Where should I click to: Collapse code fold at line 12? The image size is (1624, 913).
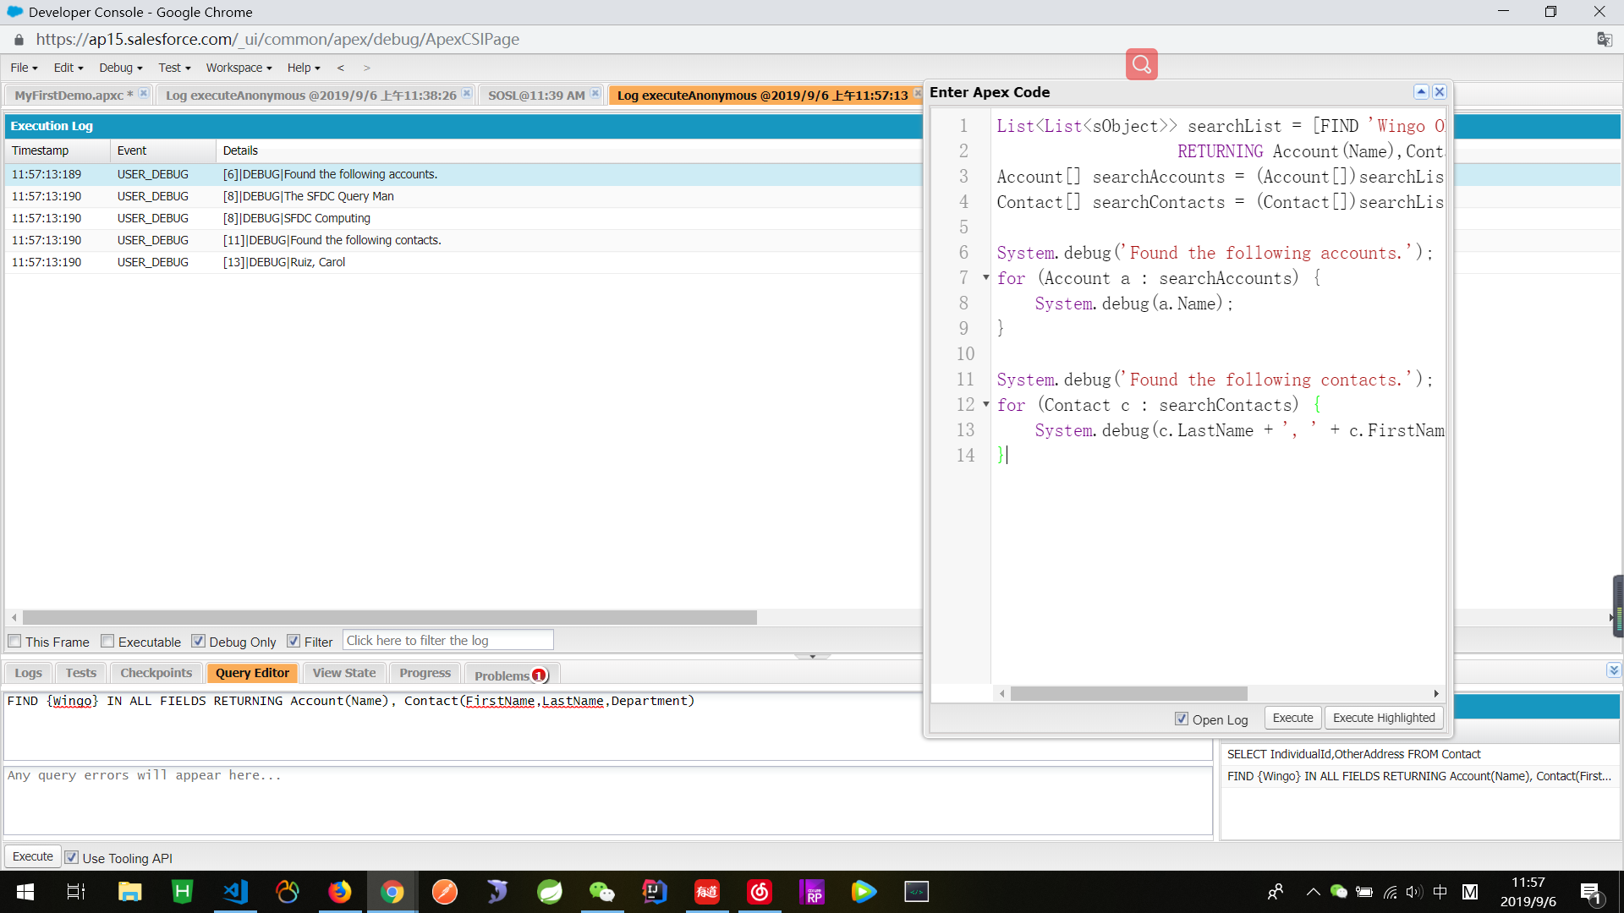coord(985,404)
